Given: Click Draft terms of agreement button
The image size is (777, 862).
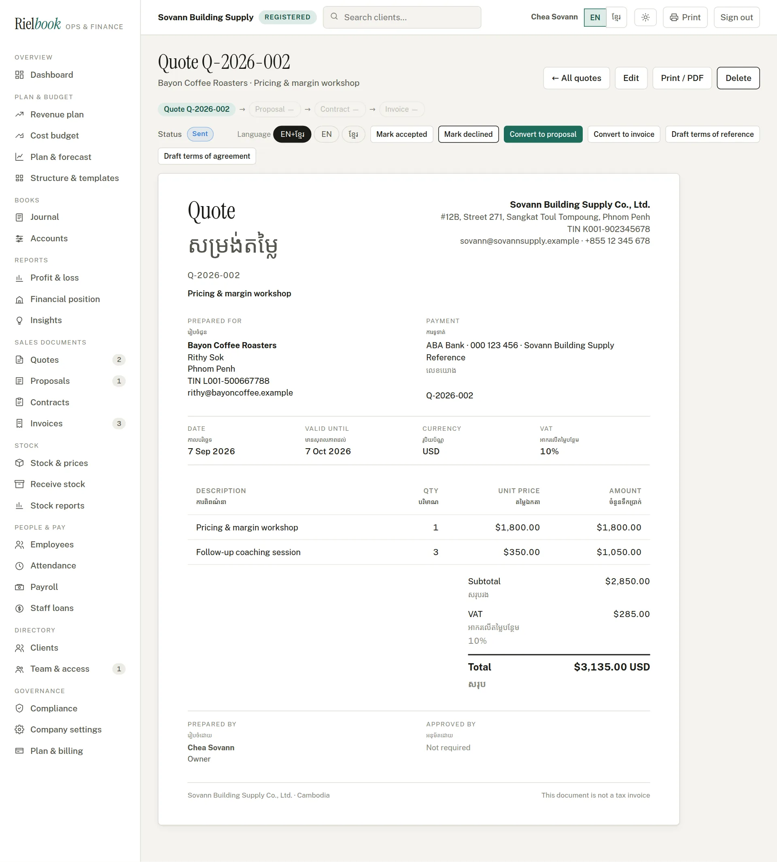Looking at the screenshot, I should click(207, 156).
